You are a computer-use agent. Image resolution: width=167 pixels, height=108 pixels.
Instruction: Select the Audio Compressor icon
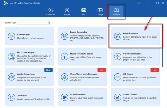11,77
